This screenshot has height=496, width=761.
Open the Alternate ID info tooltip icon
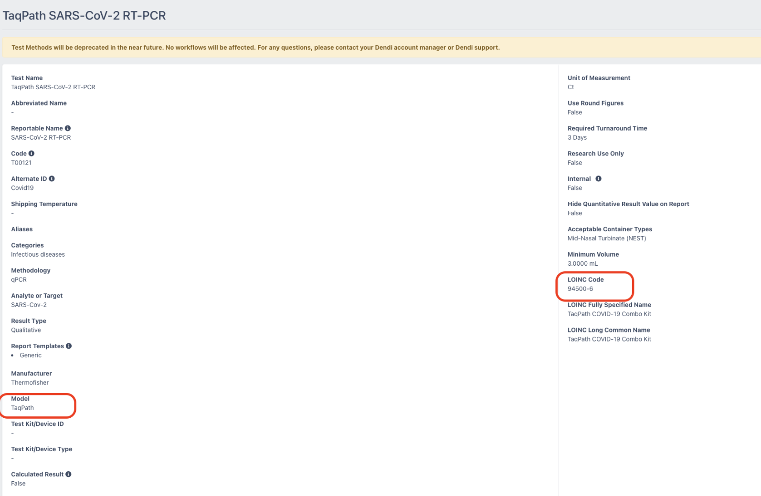pyautogui.click(x=52, y=179)
